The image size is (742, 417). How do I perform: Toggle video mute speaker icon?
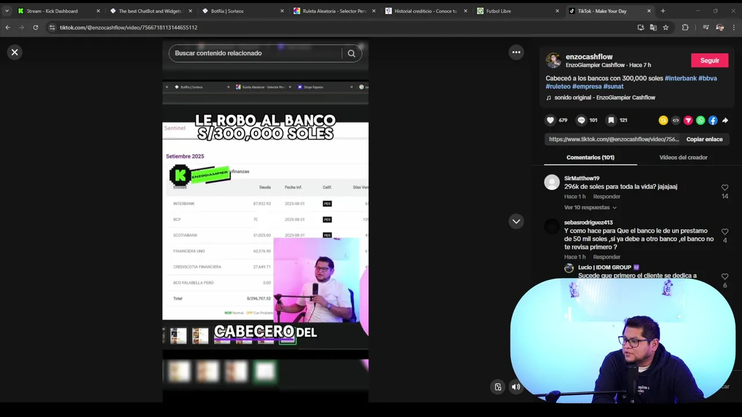click(x=516, y=387)
